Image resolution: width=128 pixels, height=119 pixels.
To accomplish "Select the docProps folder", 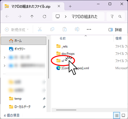I will coord(68,54).
